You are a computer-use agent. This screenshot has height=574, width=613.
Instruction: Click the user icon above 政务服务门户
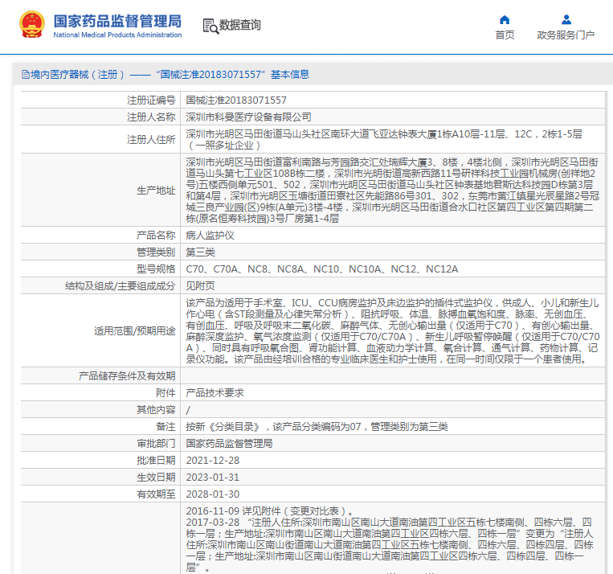pos(566,19)
